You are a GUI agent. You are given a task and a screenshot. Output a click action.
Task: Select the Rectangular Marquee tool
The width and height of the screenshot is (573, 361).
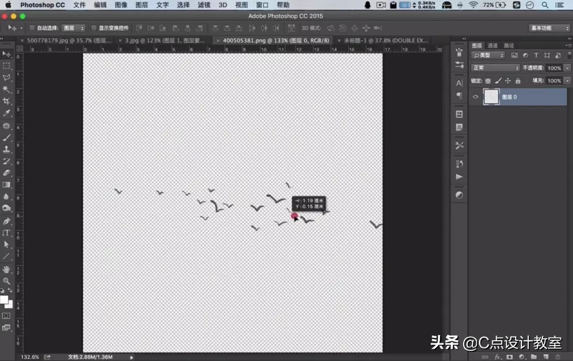[6, 66]
